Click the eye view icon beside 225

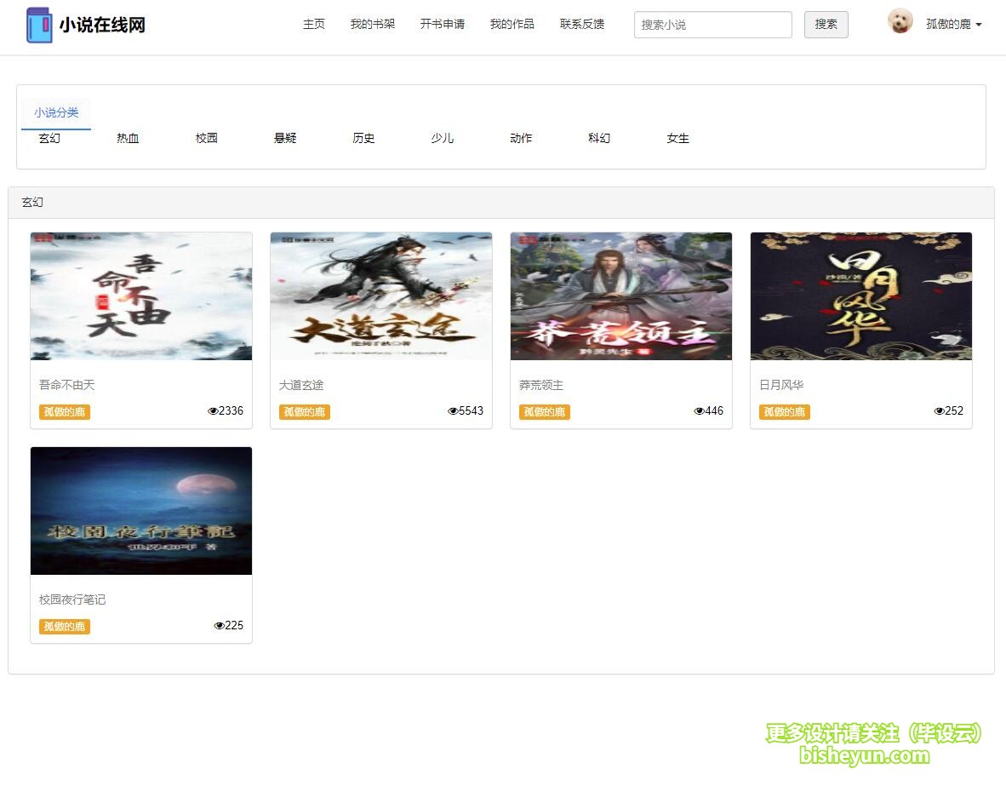[x=219, y=625]
